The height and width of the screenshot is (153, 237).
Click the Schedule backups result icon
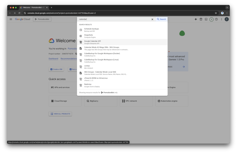[x=81, y=30]
